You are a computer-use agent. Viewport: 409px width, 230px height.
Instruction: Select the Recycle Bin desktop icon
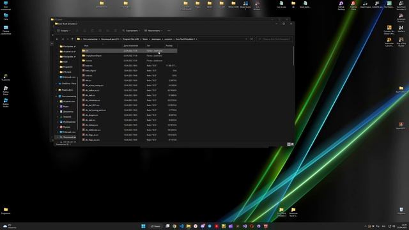pyautogui.click(x=401, y=211)
